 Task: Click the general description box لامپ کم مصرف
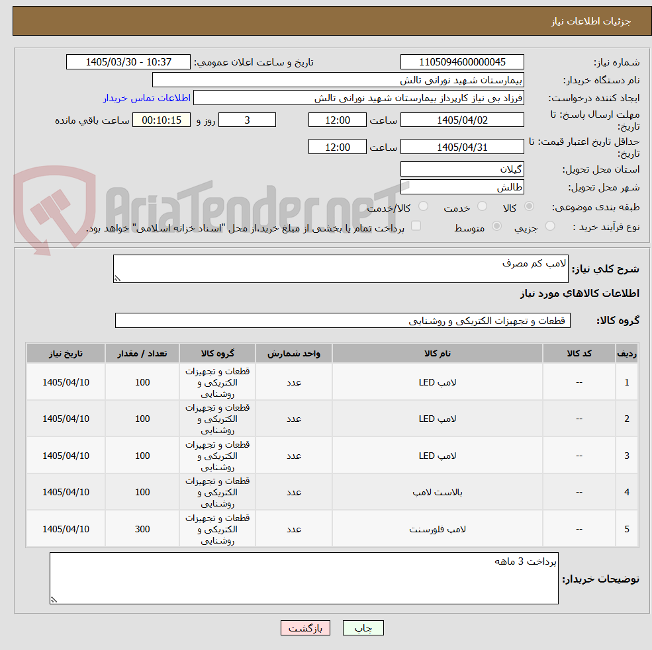tap(340, 268)
